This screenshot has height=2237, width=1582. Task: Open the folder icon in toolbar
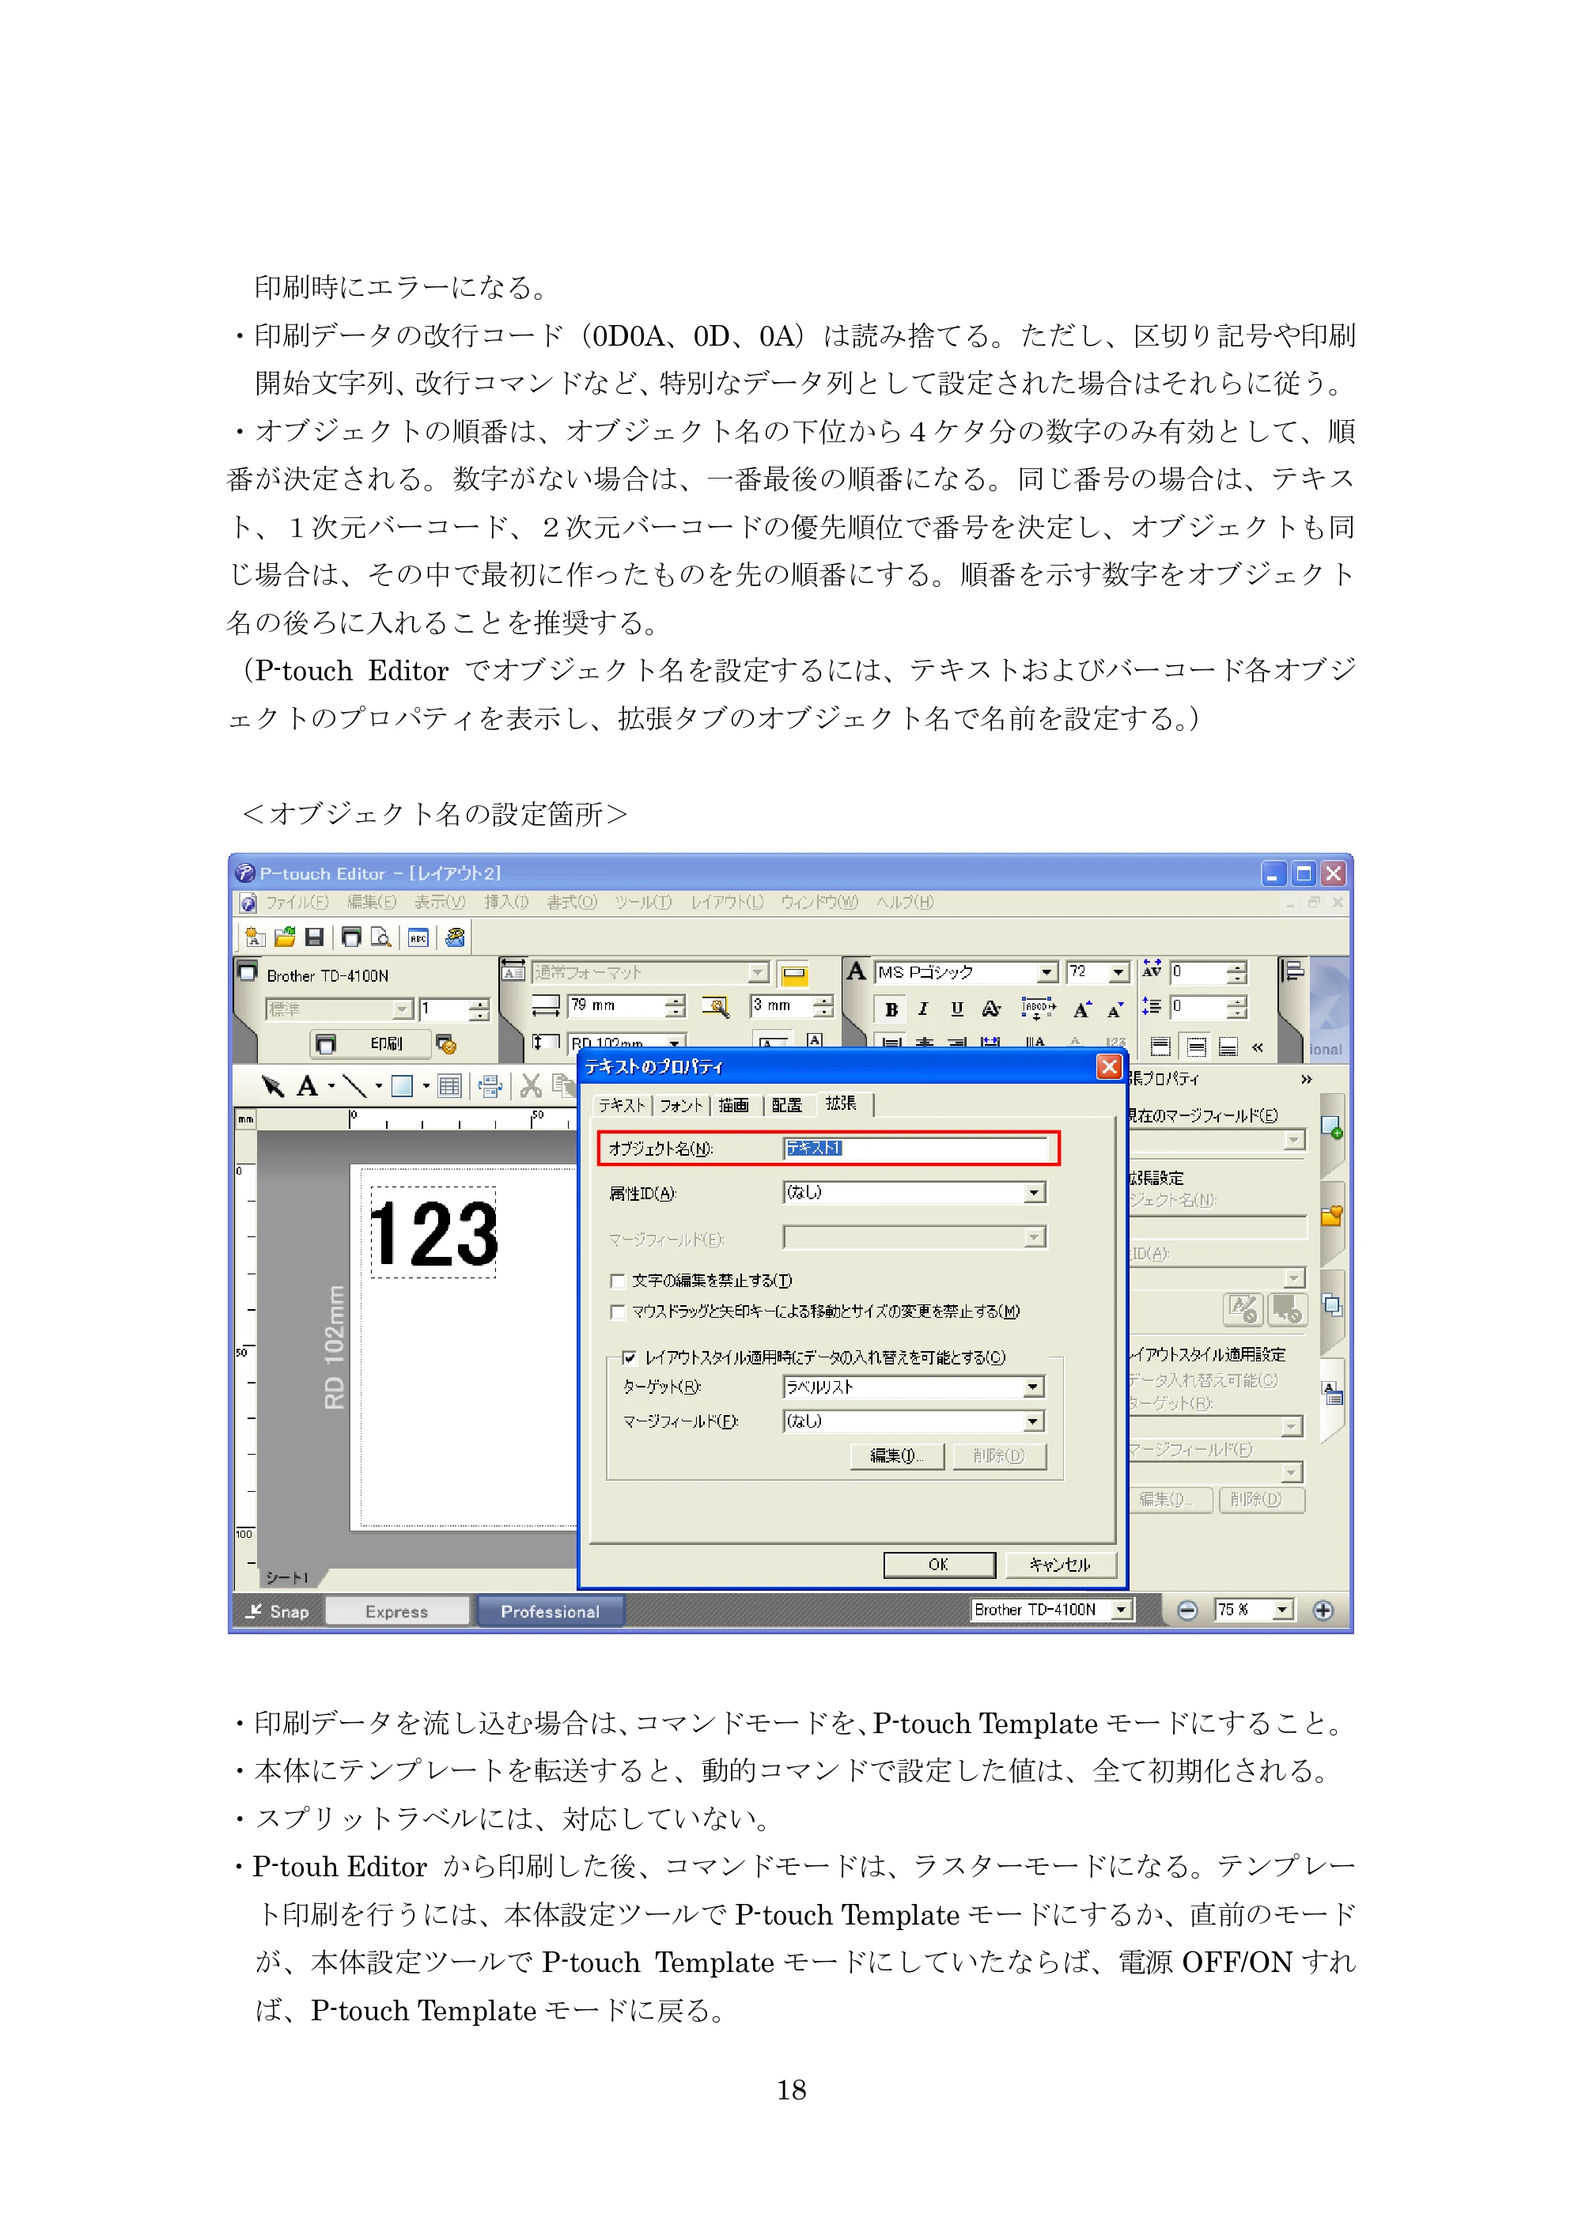pyautogui.click(x=285, y=937)
